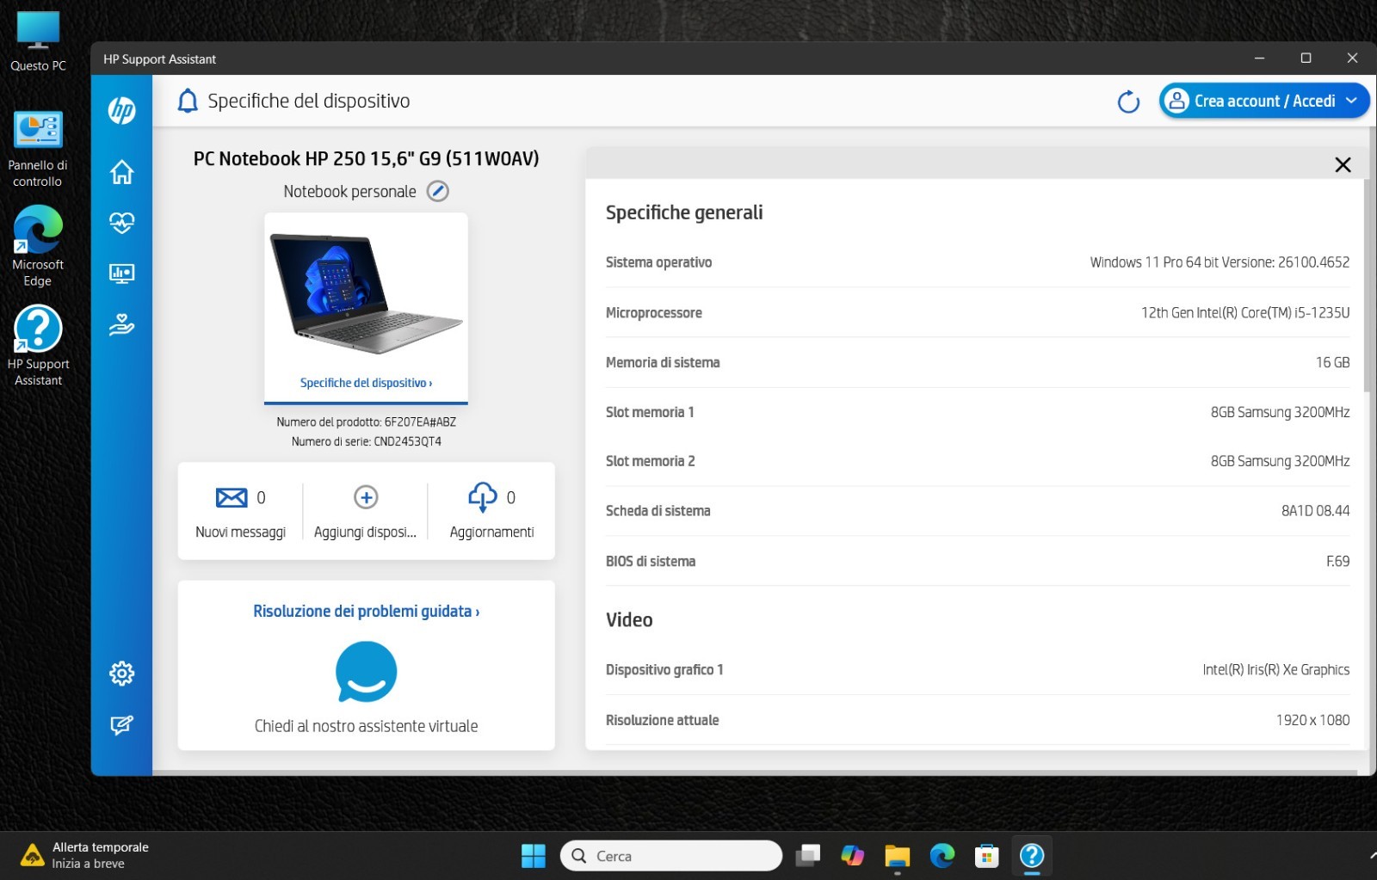The image size is (1377, 880).
Task: Click the BIOS version F.69 value
Action: [1337, 562]
